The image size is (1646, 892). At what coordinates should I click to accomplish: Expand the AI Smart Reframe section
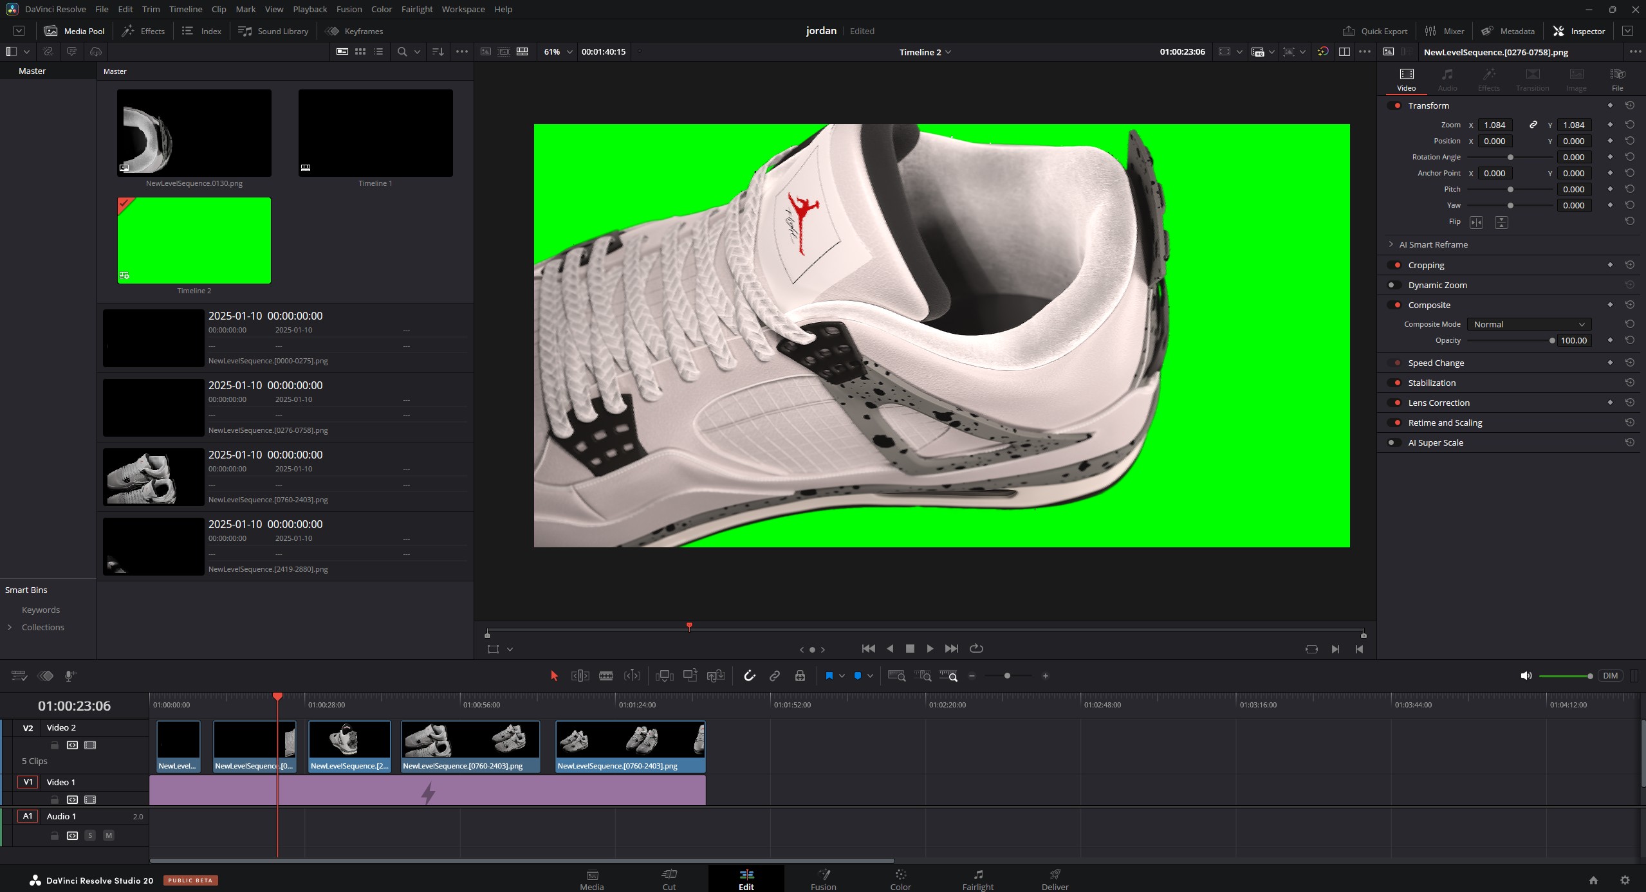(x=1391, y=244)
